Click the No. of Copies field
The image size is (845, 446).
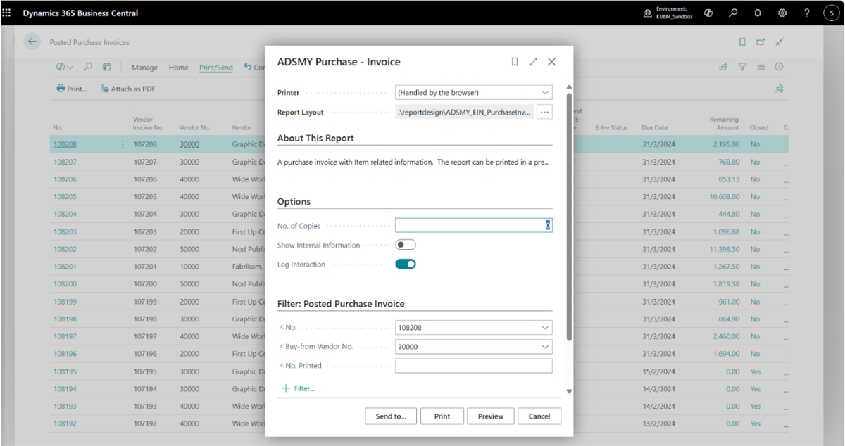coord(473,225)
